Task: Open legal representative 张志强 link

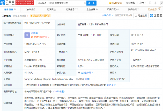Action: point(34,33)
